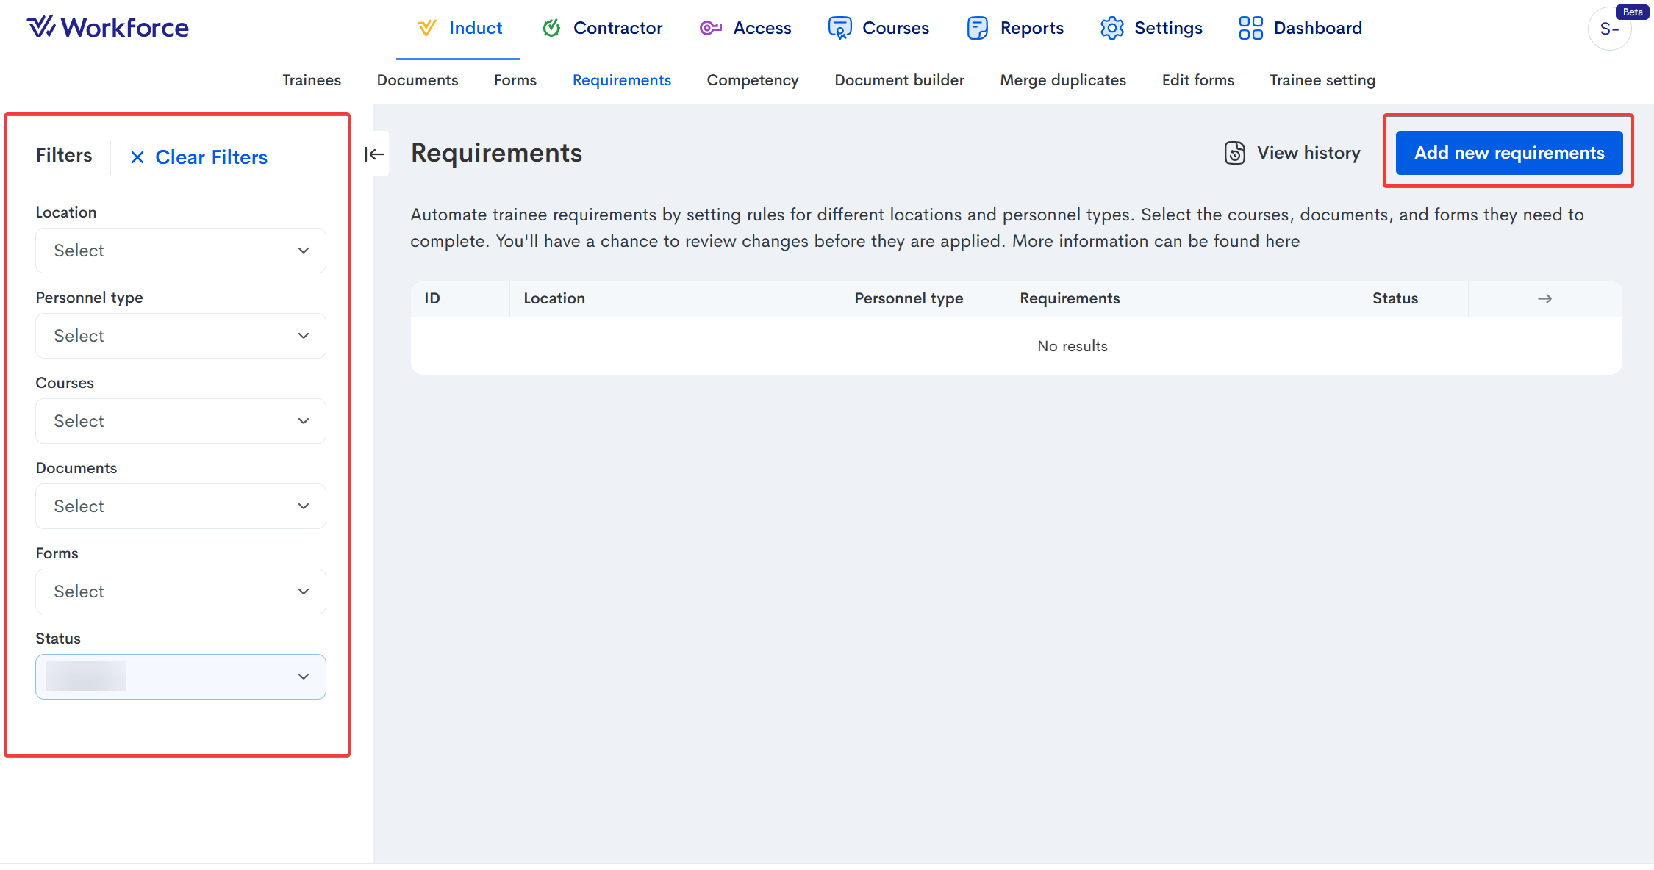This screenshot has height=870, width=1654.
Task: Click the Access key icon
Action: tap(710, 28)
